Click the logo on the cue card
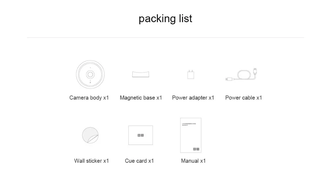 tap(141, 135)
